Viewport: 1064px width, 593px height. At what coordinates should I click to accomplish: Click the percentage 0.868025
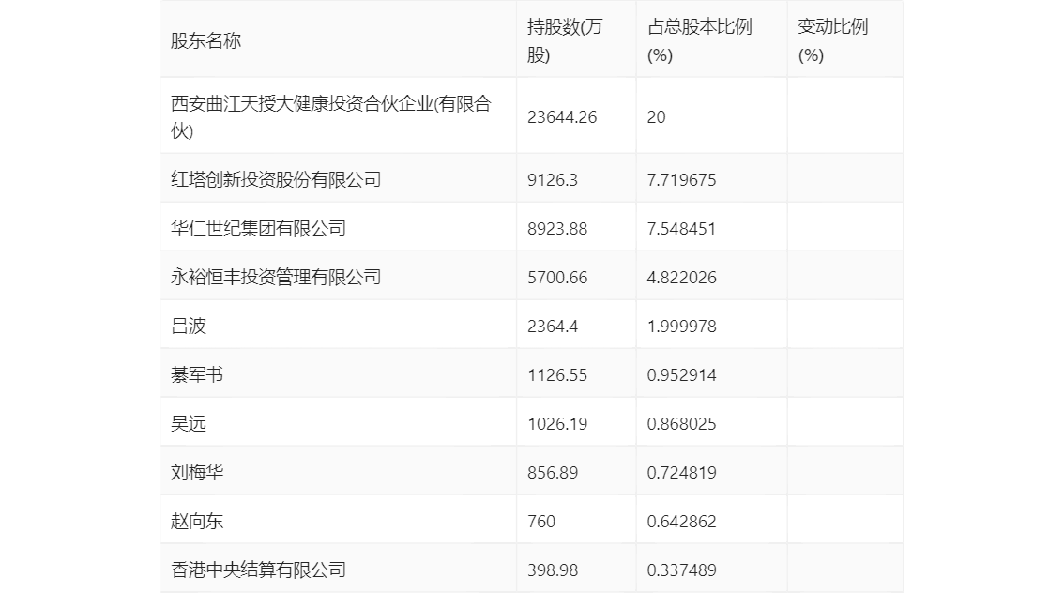[681, 424]
